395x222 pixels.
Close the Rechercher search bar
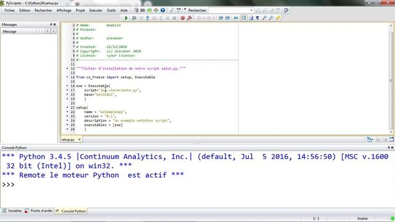[x=185, y=9]
